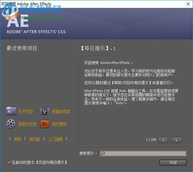This screenshot has height=172, width=193.
Task: Click the 最近使用项目 heading
Action: [22, 48]
